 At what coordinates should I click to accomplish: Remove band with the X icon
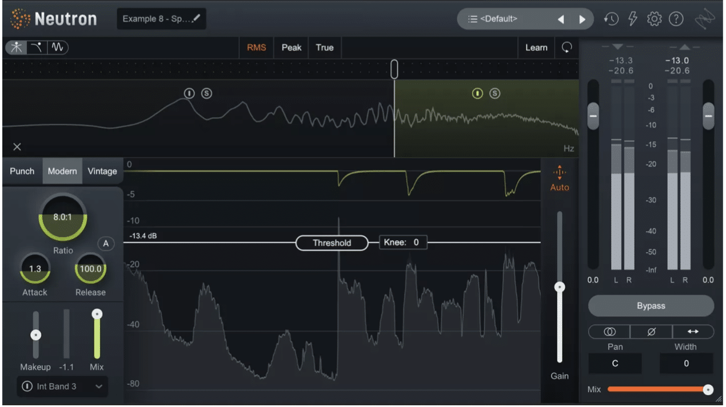tap(17, 147)
